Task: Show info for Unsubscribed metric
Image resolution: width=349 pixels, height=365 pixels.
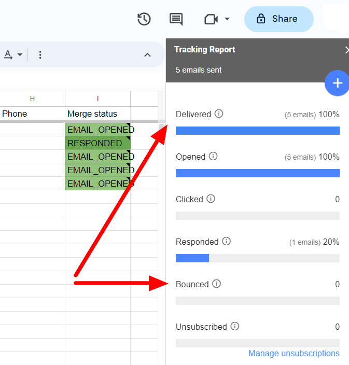Action: pos(235,326)
